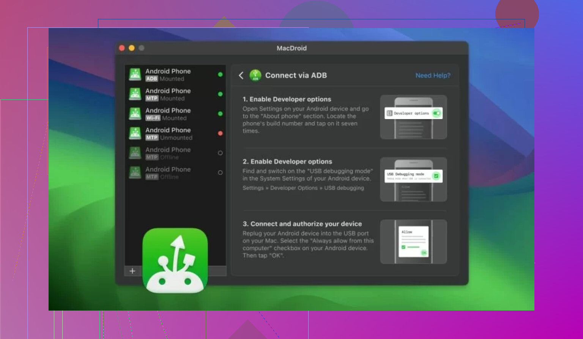Click the Developer options illustration thumbnail

coord(413,117)
